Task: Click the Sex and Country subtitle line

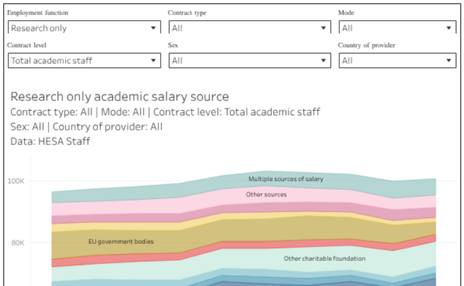Action: 87,127
